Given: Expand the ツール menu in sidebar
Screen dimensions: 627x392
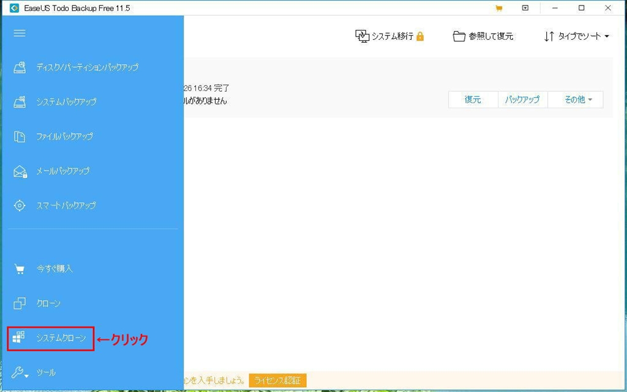Looking at the screenshot, I should [x=46, y=372].
